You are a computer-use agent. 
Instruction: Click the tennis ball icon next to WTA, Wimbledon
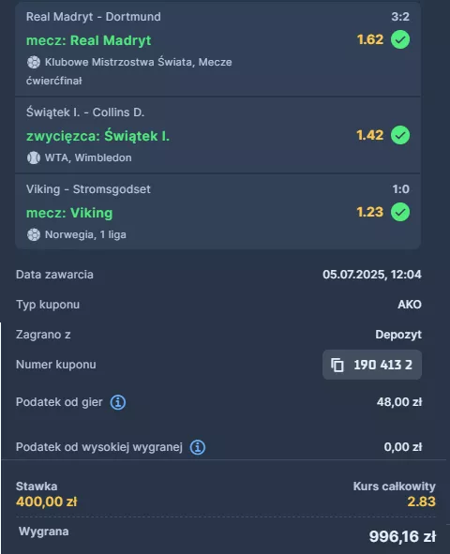click(x=34, y=157)
